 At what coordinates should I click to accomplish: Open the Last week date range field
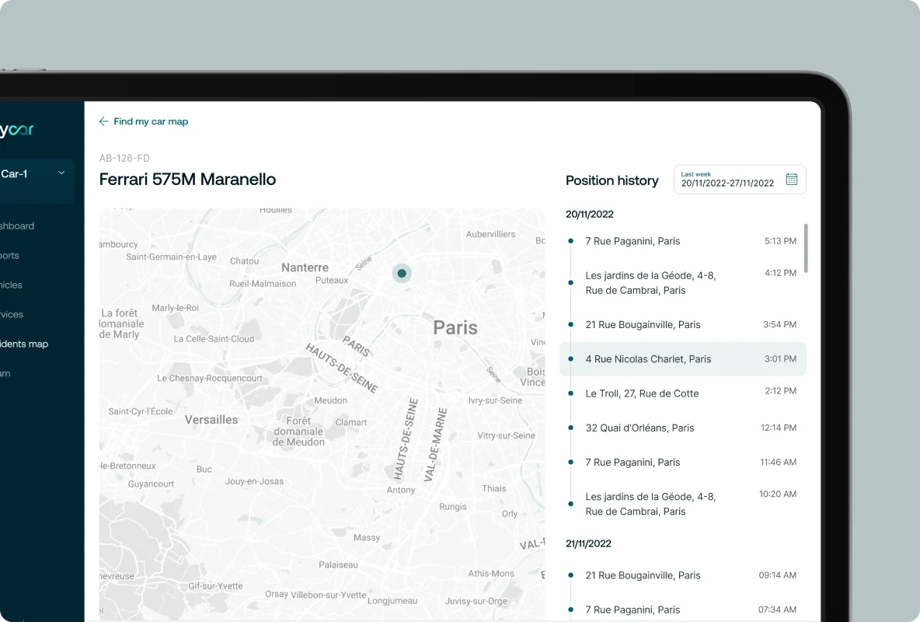(740, 179)
